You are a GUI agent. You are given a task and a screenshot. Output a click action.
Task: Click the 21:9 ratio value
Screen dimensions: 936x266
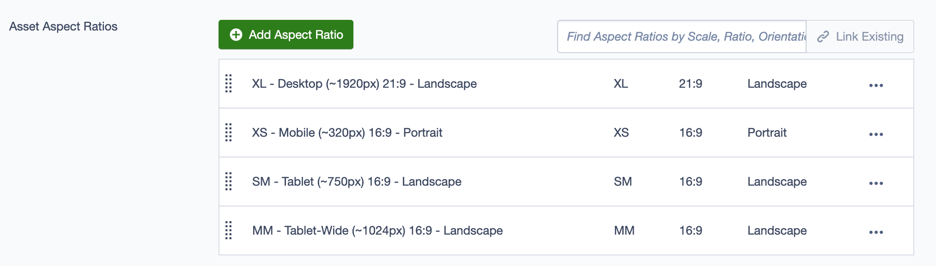[690, 84]
